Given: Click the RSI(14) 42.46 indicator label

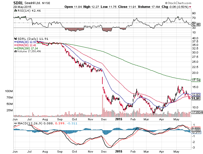Looking at the screenshot, I should pos(29,11).
